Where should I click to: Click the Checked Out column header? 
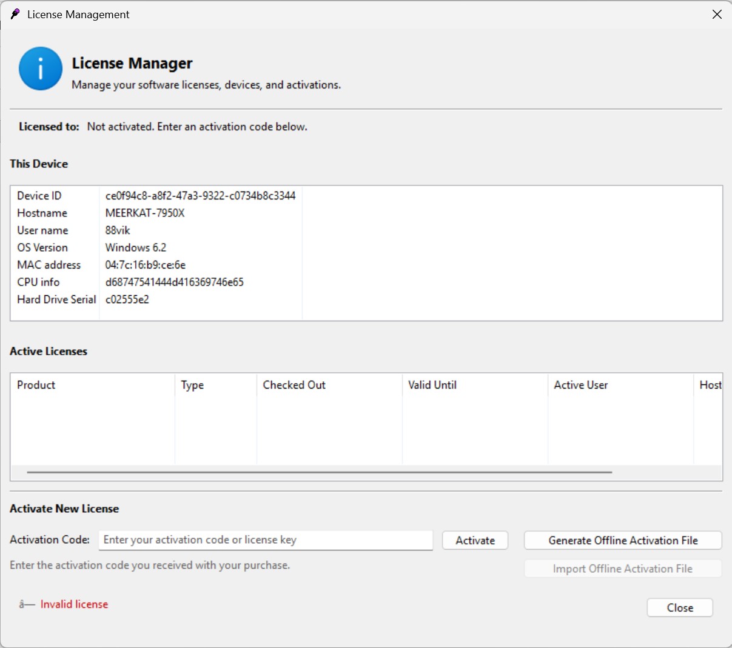[x=329, y=385]
